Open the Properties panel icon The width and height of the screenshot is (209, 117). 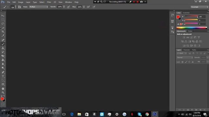click(x=172, y=21)
